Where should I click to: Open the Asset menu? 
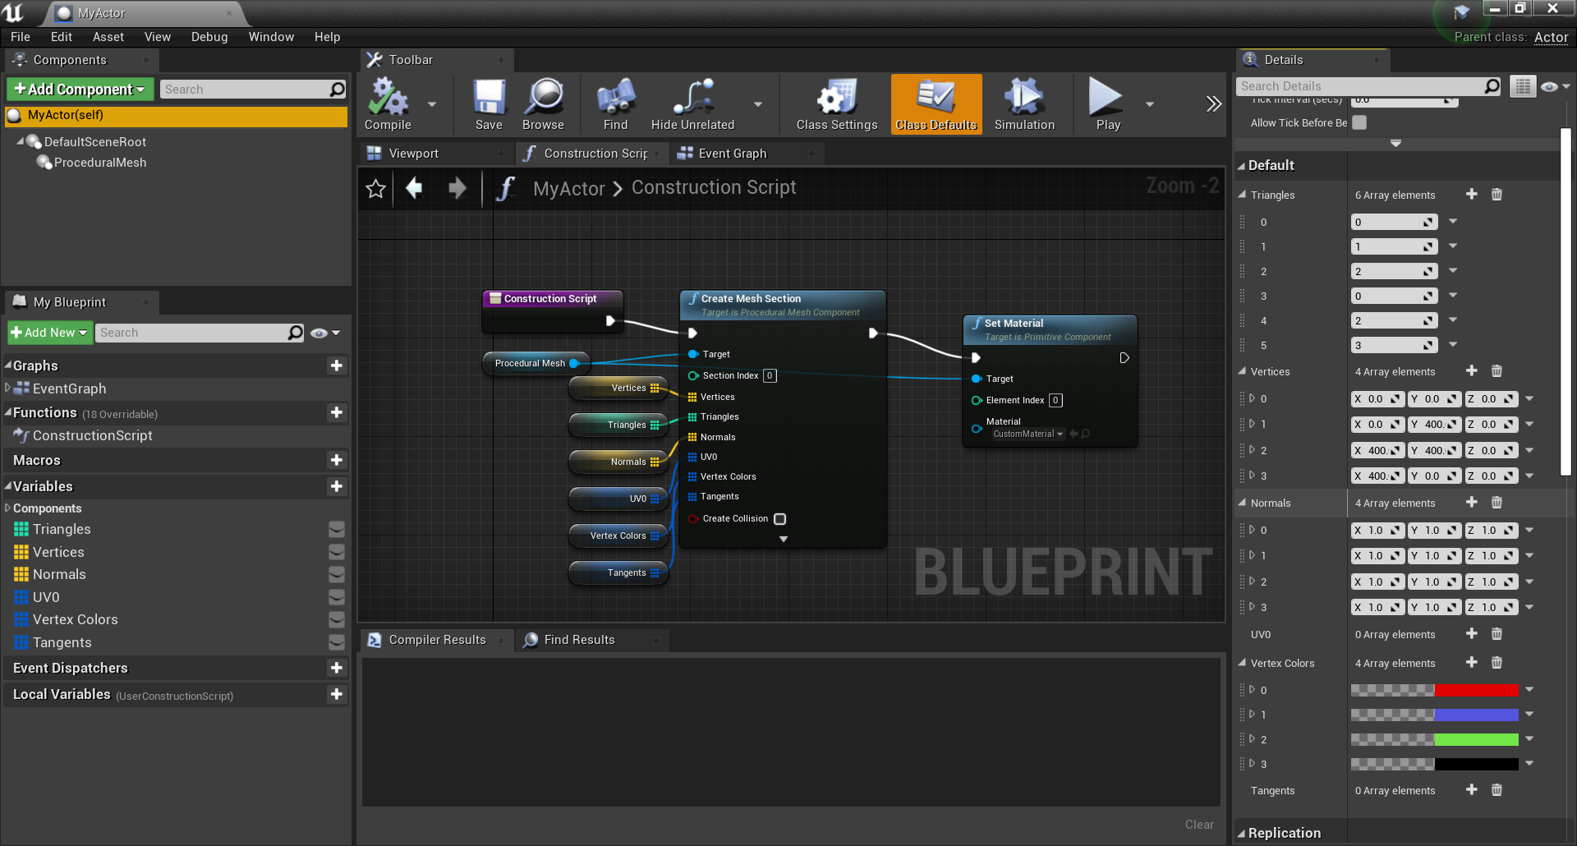[108, 37]
